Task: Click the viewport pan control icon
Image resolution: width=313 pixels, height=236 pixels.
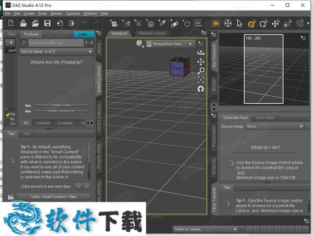Action: click(201, 62)
